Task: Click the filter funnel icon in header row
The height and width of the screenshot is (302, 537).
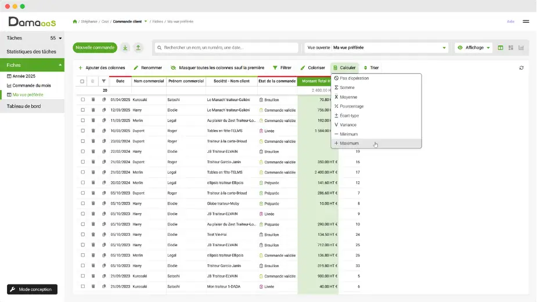Action: click(x=104, y=81)
